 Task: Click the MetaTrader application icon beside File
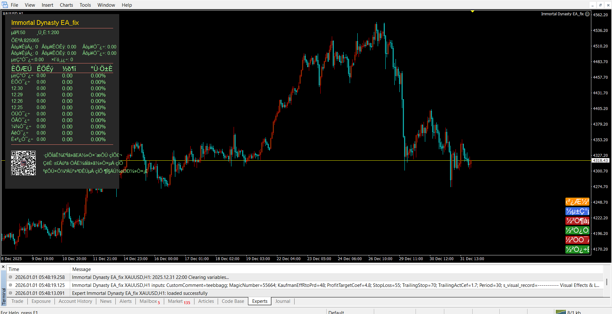[5, 5]
